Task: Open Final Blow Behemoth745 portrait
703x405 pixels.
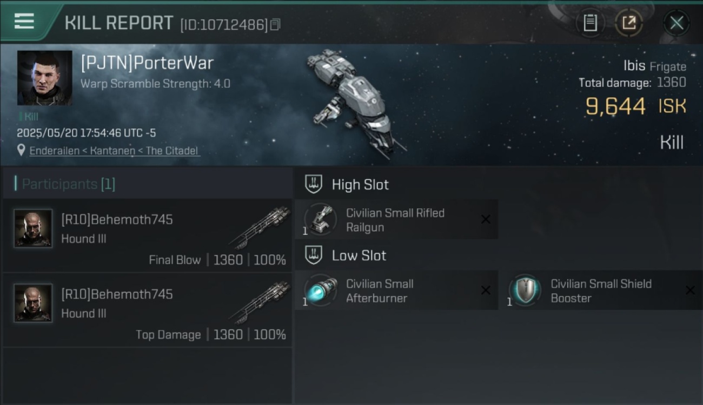Action: coord(34,228)
